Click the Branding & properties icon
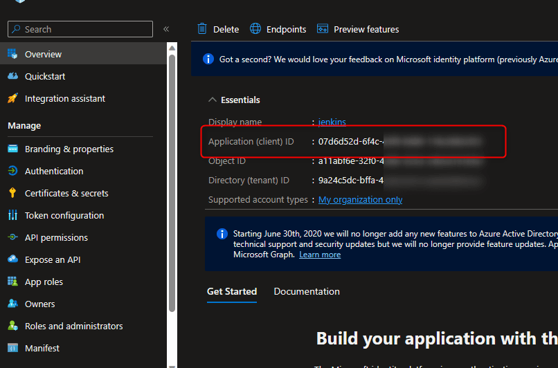Screen dimensions: 558x368 13,149
